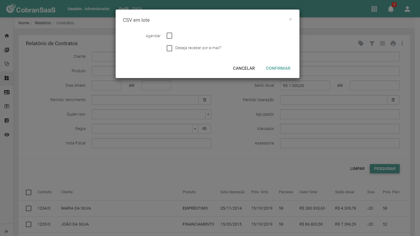The image size is (420, 236).
Task: Go to Home sidebar icon
Action: tap(7, 36)
